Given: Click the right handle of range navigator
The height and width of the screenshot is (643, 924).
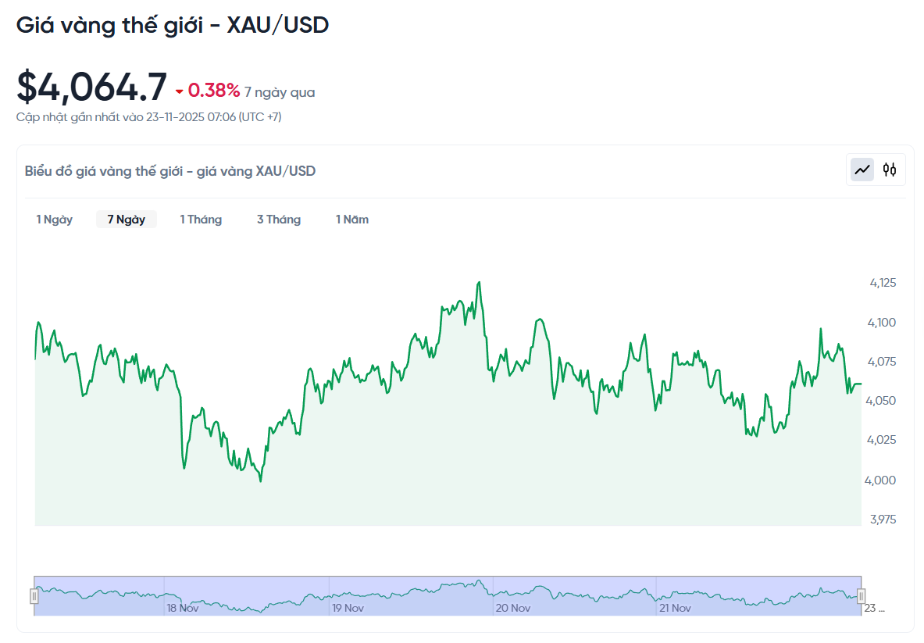Looking at the screenshot, I should point(861,596).
